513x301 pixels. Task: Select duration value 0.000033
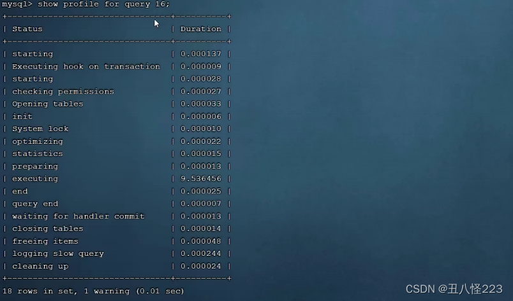click(200, 104)
